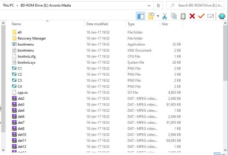Screen dimensions: 228x155
Task: Click 'BD-ROM Drive (E:) Acronis Media' breadcrumb
Action: 46,5
